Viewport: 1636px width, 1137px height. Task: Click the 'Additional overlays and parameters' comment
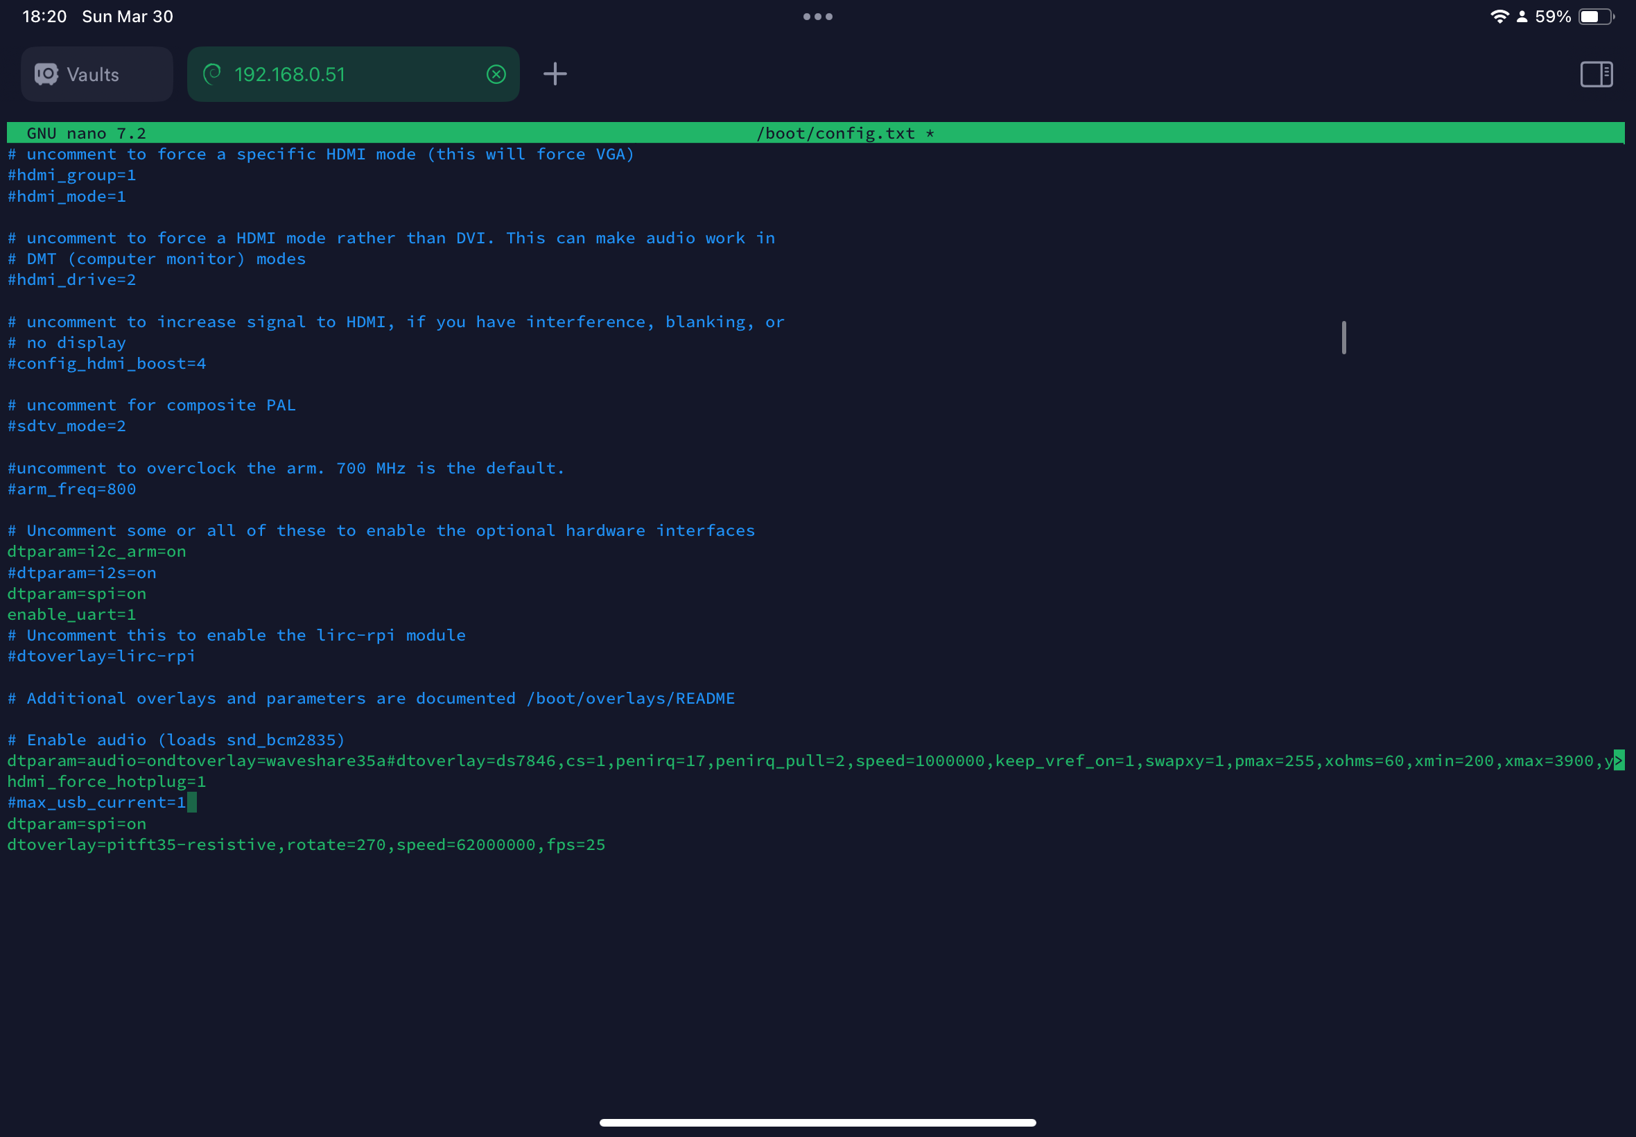click(x=371, y=698)
